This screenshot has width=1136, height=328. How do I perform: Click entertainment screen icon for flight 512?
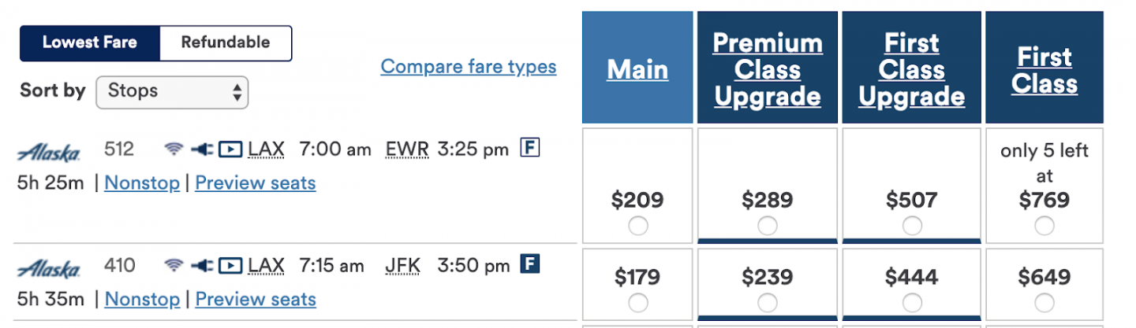click(230, 149)
